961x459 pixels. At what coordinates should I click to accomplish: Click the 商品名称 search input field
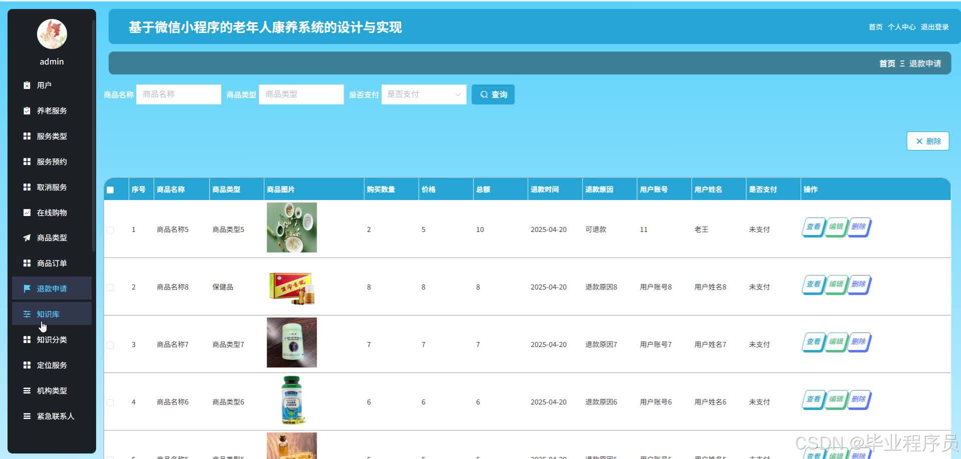tap(179, 94)
